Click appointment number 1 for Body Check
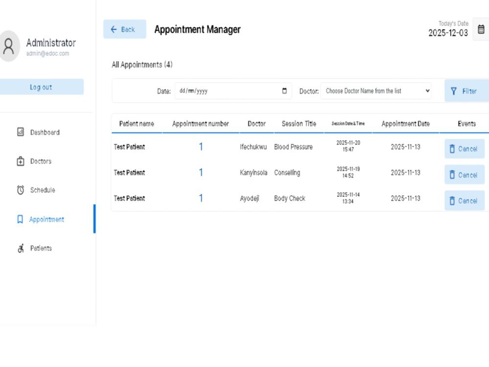 [x=201, y=198]
